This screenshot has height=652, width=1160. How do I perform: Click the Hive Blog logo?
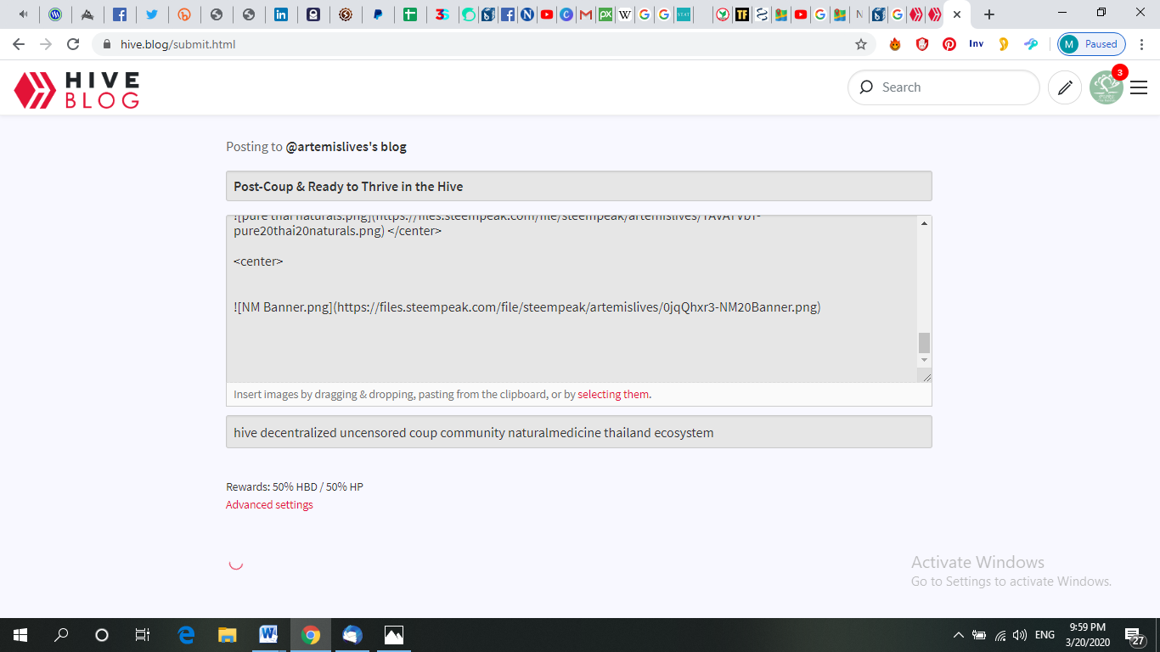(76, 90)
